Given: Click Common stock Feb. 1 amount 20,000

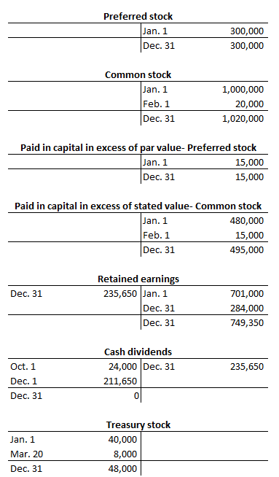Looking at the screenshot, I should coord(249,104).
